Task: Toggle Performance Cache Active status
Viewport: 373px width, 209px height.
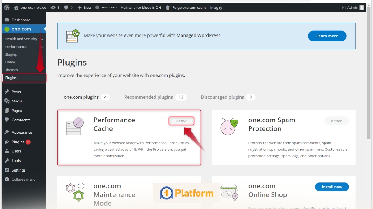Action: pyautogui.click(x=182, y=121)
